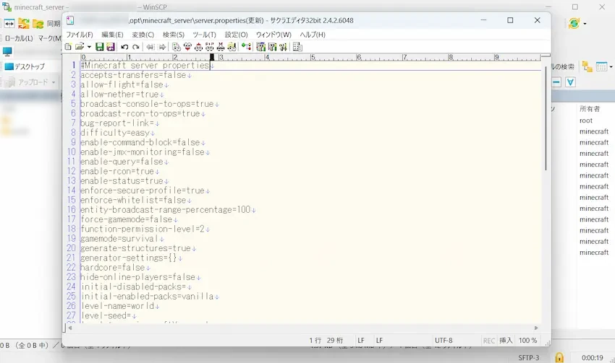The image size is (615, 363).
Task: Run outline analysis icon
Action: 246,47
